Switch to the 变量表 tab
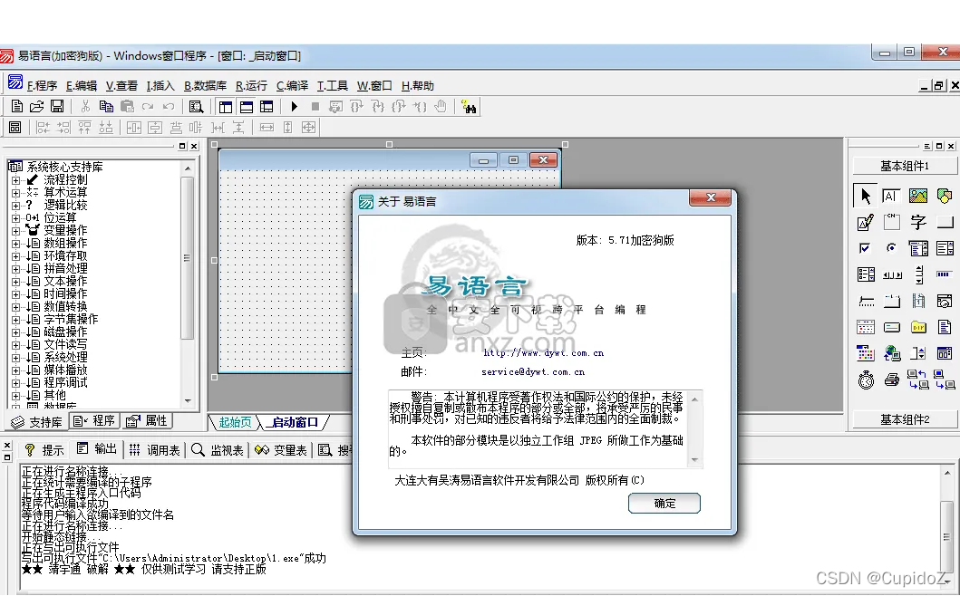Image resolution: width=960 pixels, height=596 pixels. [281, 450]
